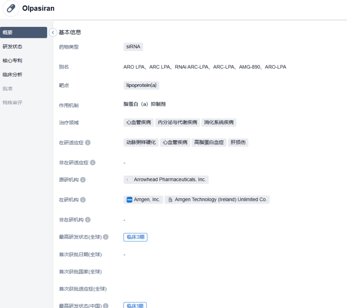Open 临床分析 sidebar item
Screen dimensions: 347x308
coord(13,75)
